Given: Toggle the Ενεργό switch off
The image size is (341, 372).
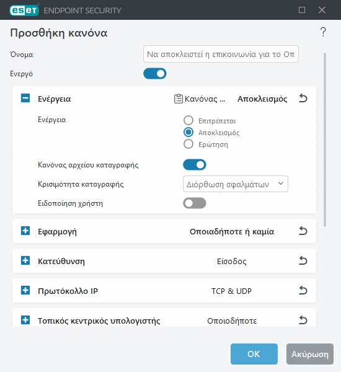Looking at the screenshot, I should click(155, 74).
